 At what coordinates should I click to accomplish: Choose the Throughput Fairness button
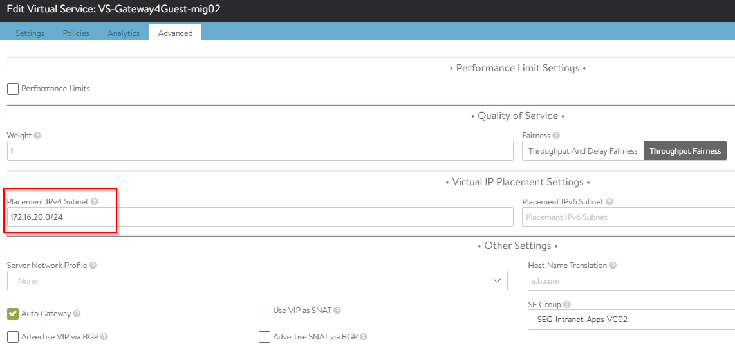pos(685,151)
